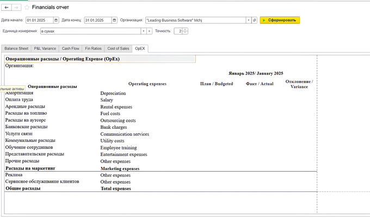This screenshot has height=219, width=370.
Task: Select the Total expenses row cell
Action: pyautogui.click(x=116, y=188)
